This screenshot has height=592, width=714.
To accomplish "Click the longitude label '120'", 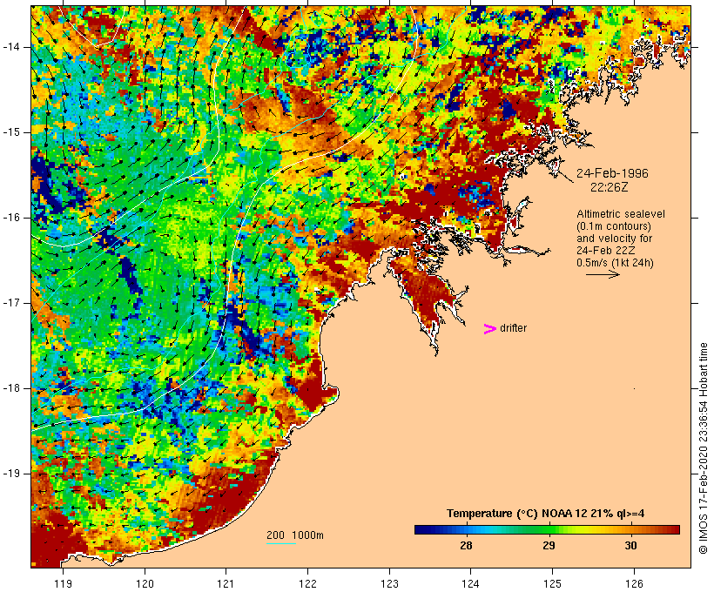I will (x=145, y=583).
